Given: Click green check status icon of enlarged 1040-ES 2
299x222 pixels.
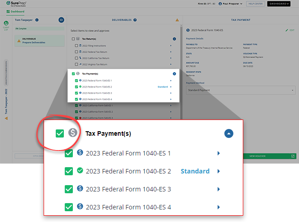Looking at the screenshot, I should pyautogui.click(x=80, y=171).
